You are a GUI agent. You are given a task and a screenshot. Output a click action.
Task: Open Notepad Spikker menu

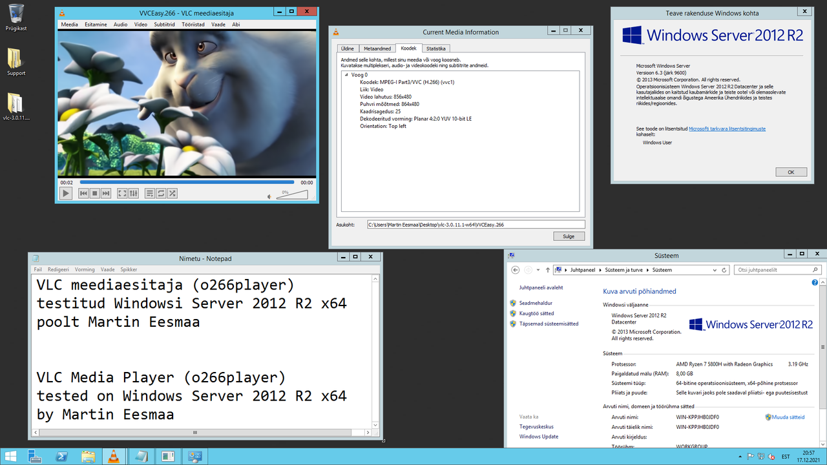point(129,269)
